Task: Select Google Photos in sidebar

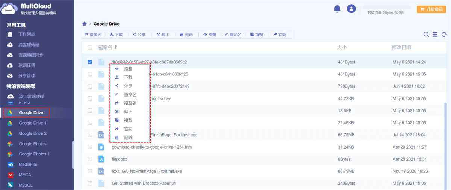Action: click(x=33, y=144)
